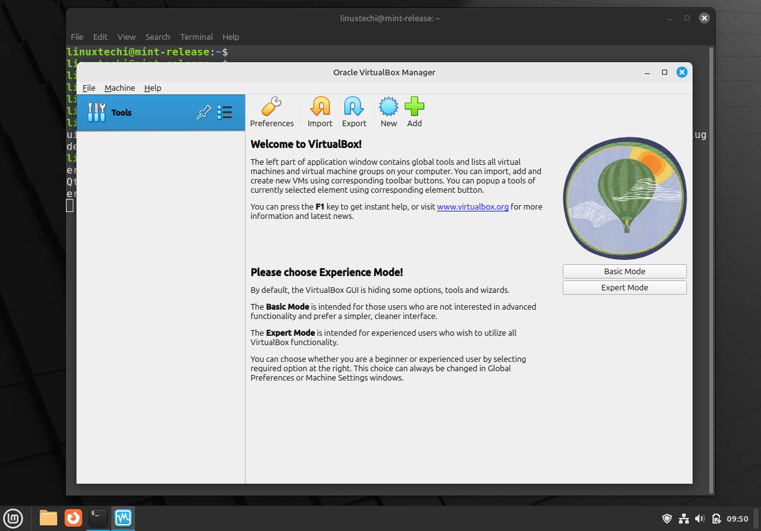The width and height of the screenshot is (761, 531).
Task: Follow the www.virtualbox.org link
Action: (473, 207)
